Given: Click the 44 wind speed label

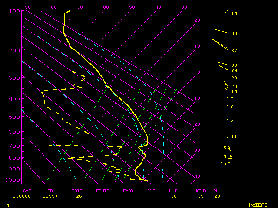Looking at the screenshot, I should 234,33.
